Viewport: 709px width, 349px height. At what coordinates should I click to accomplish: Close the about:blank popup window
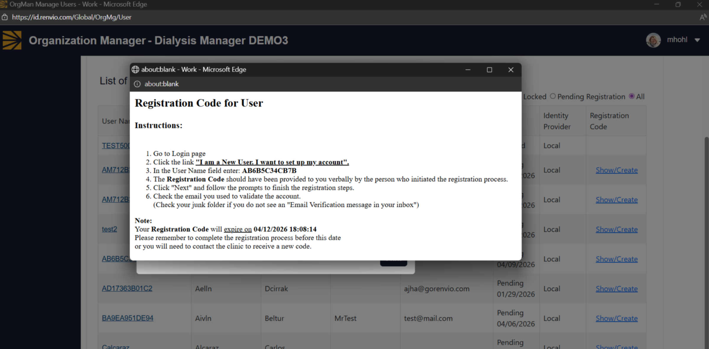click(511, 70)
